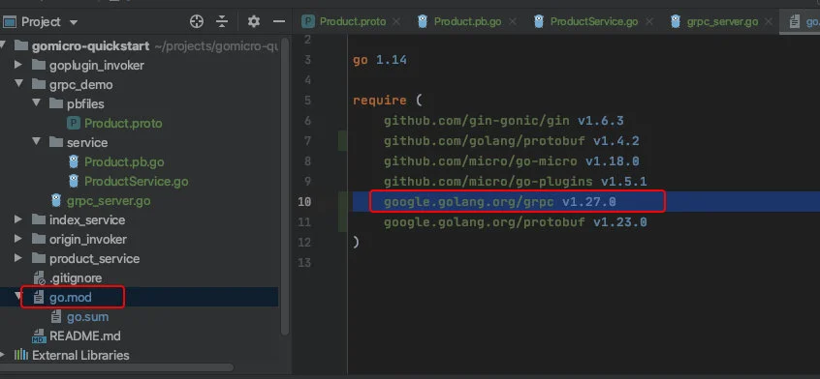Expand the goplugin_invoker folder

point(18,65)
